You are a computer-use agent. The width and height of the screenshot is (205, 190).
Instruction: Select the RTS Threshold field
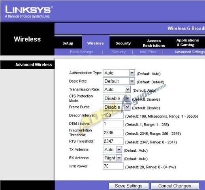[x=113, y=141]
